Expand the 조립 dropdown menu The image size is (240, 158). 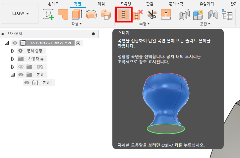[205, 24]
